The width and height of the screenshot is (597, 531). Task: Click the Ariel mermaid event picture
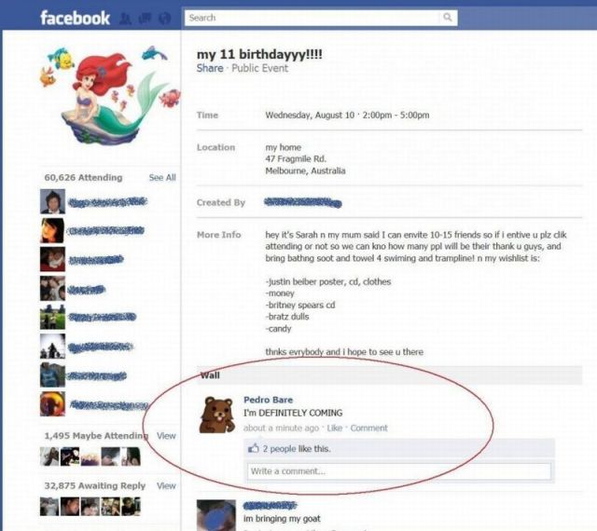point(110,94)
